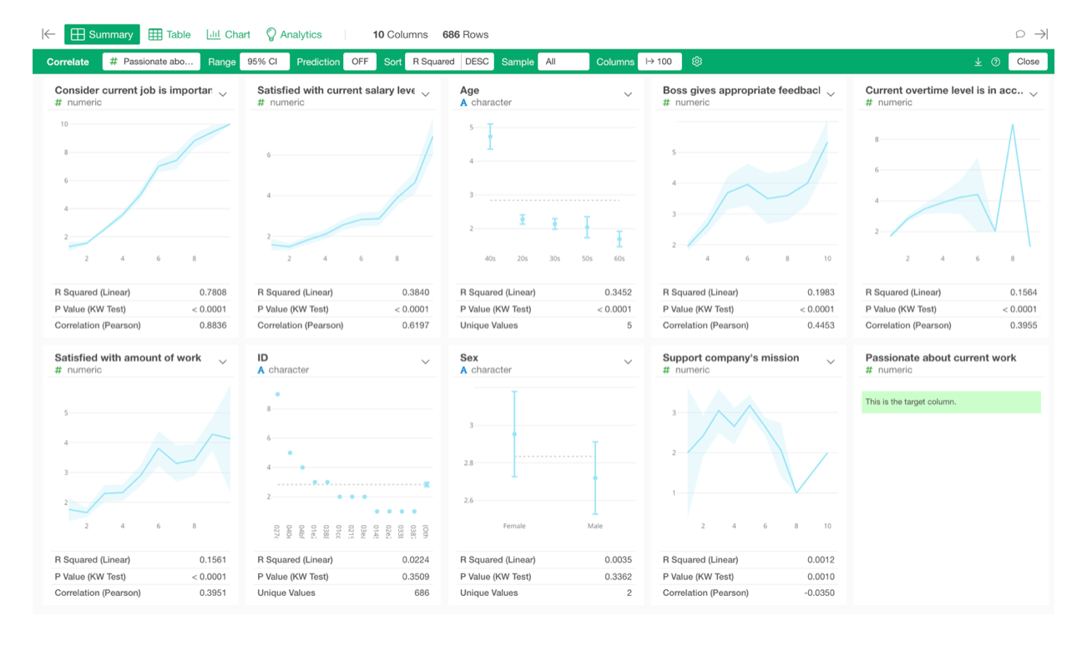Expand menu for ID card
This screenshot has height=646, width=1077.
click(x=426, y=362)
